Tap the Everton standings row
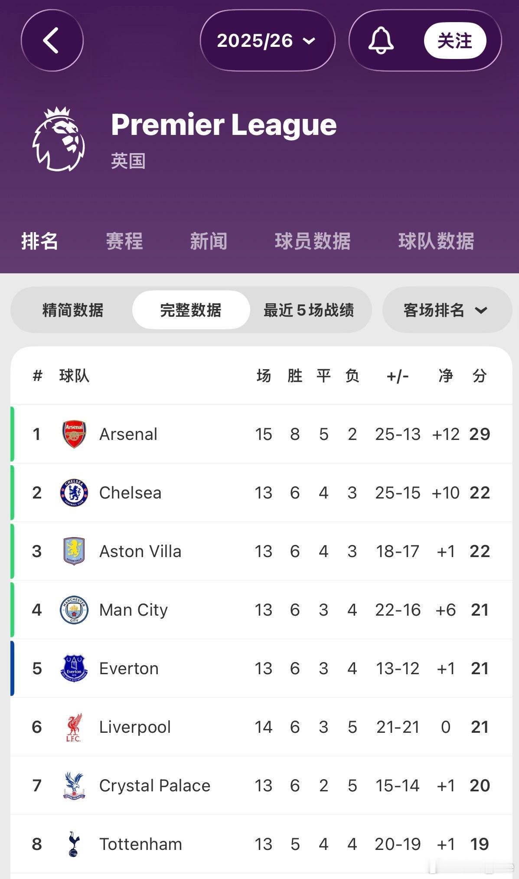519x879 pixels. 260,669
